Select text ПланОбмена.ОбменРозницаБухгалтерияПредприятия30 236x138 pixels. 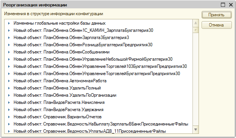pos(98,45)
